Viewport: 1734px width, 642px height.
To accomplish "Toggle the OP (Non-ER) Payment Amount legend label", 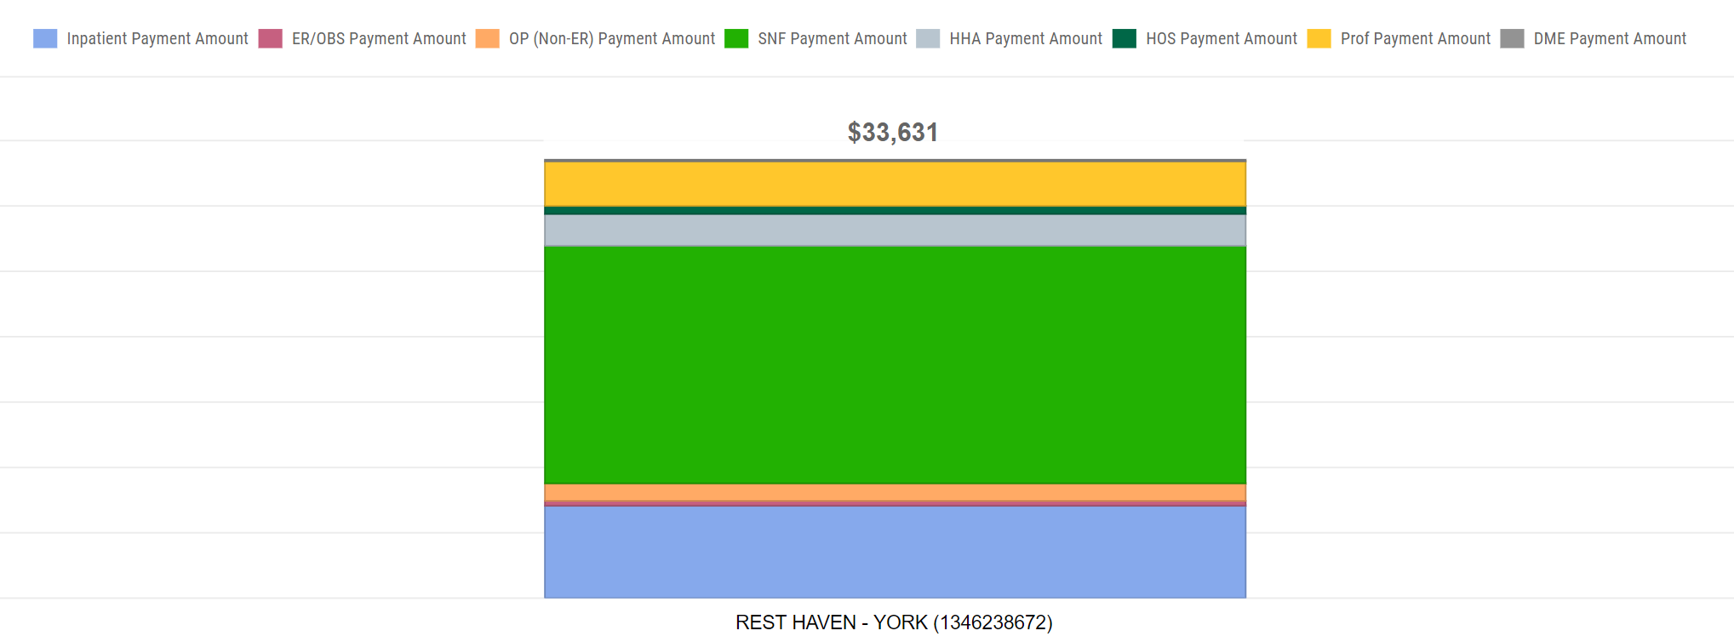I will (x=612, y=38).
